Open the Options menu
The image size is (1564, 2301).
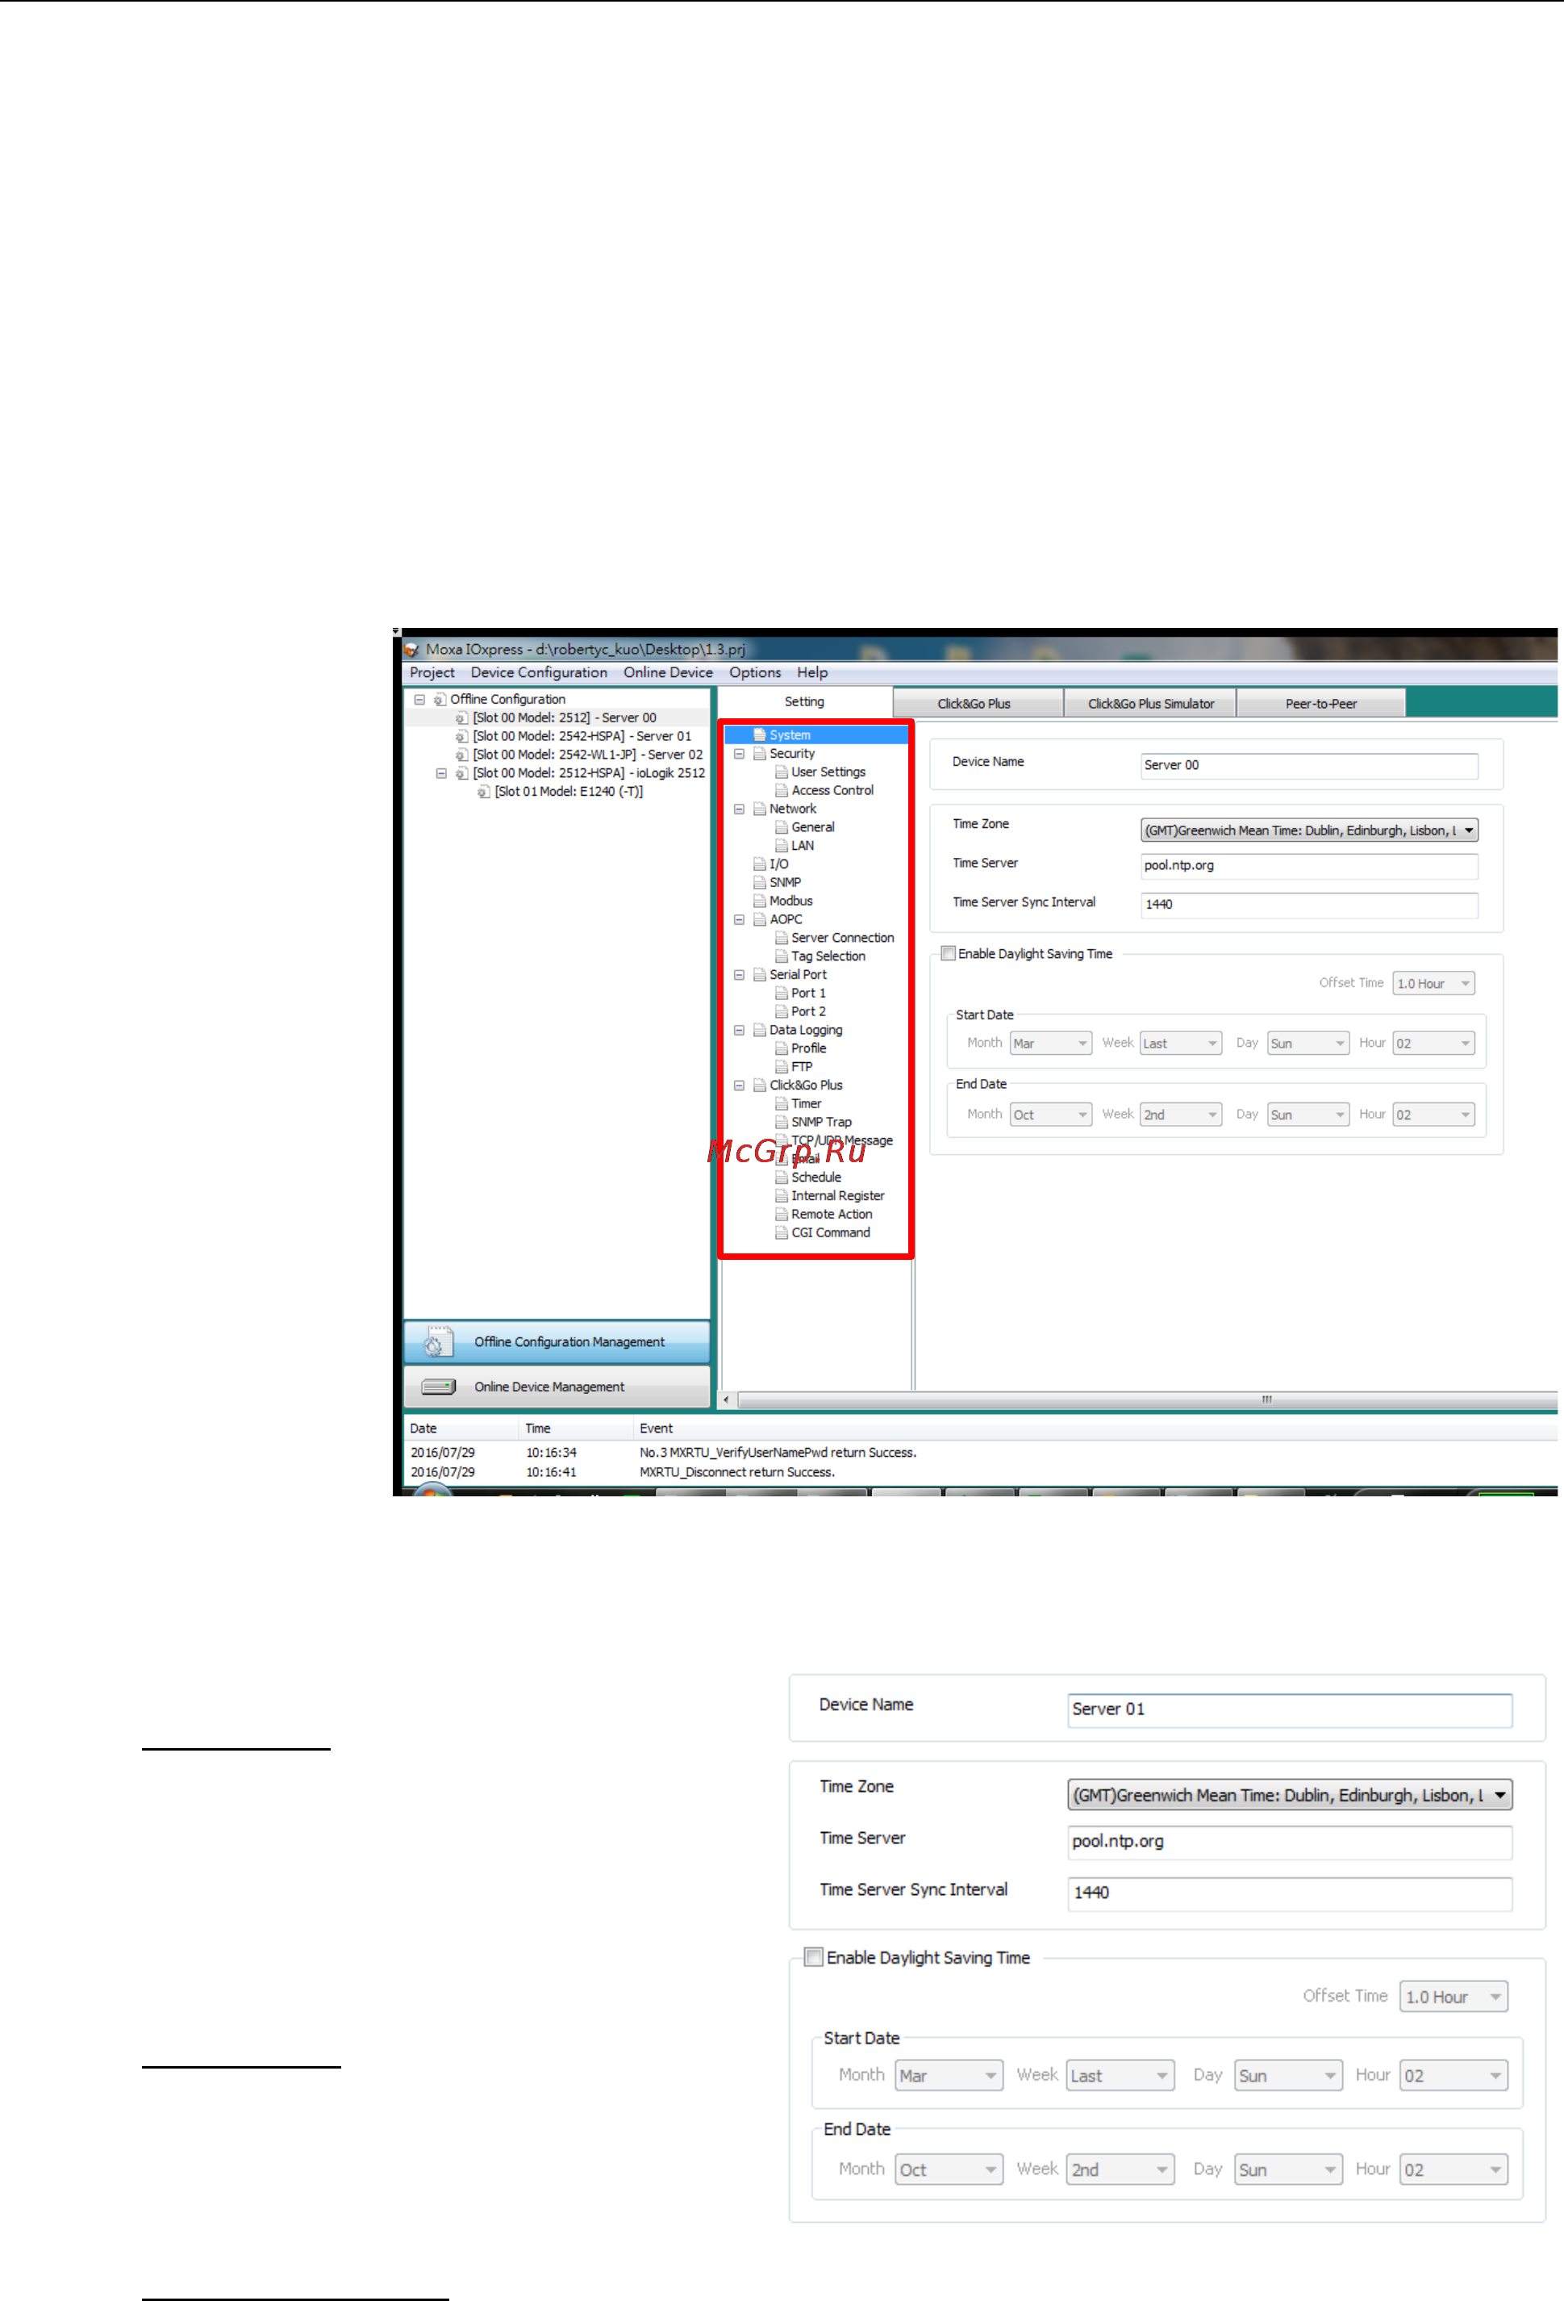tap(755, 672)
